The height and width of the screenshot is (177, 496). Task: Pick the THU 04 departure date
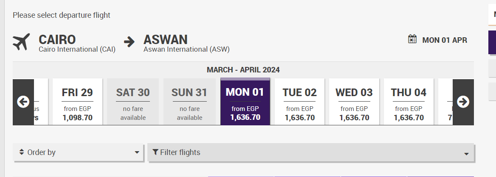[x=409, y=102]
